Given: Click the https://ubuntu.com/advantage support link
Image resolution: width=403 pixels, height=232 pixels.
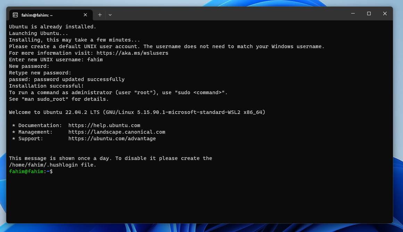Looking at the screenshot, I should (x=112, y=139).
